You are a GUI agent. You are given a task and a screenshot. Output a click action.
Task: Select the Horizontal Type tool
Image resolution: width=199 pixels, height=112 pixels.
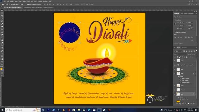pyautogui.click(x=2, y=48)
